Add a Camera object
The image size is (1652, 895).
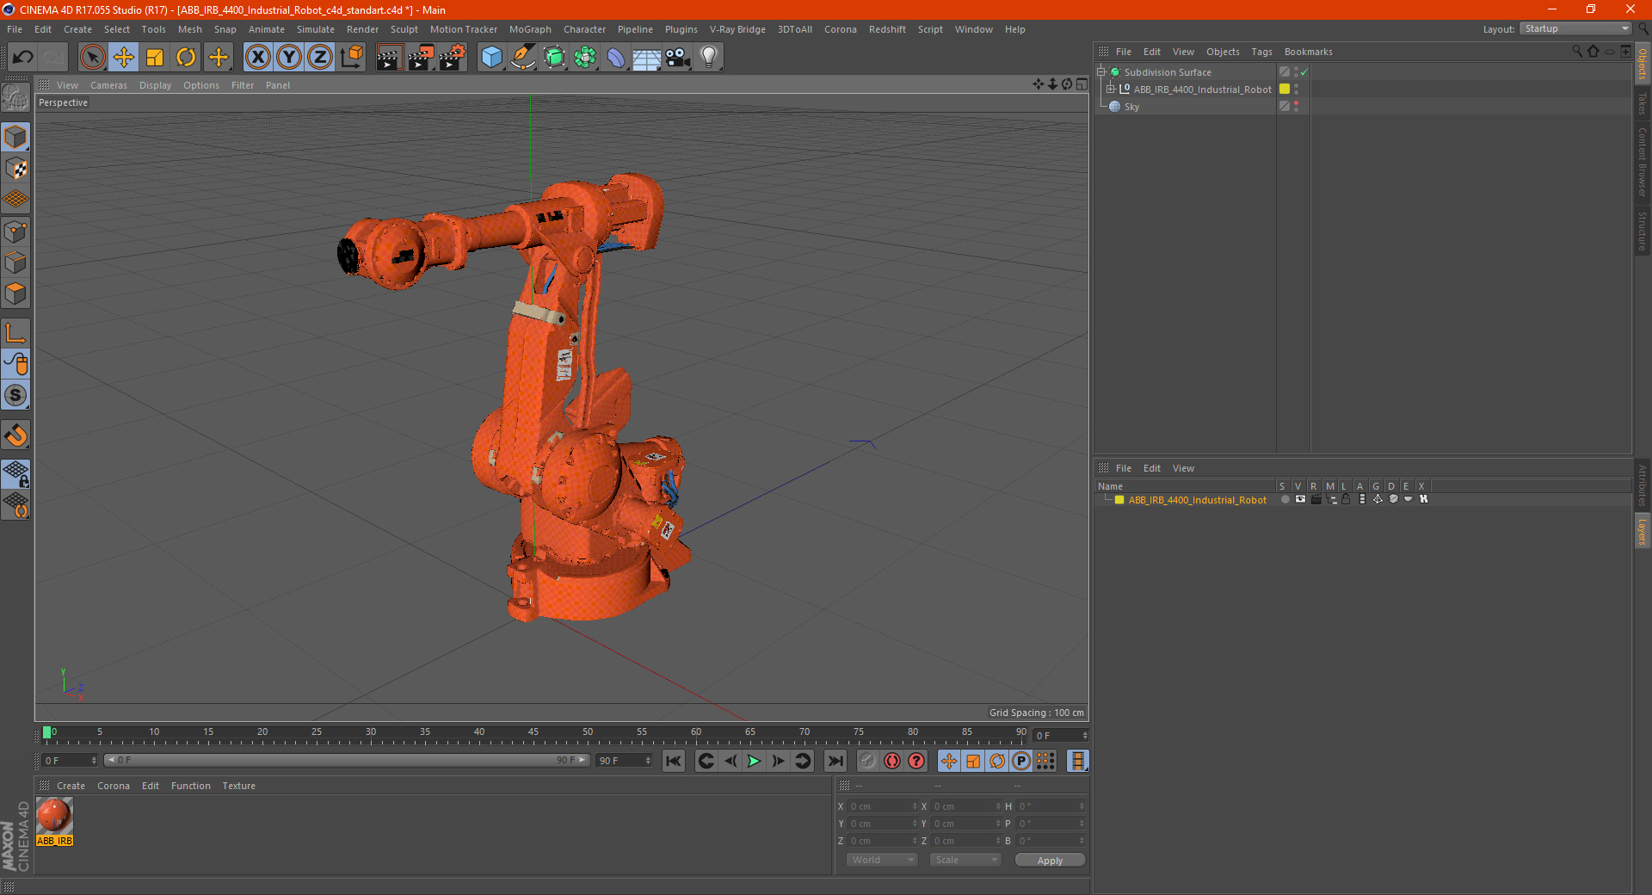(x=678, y=58)
